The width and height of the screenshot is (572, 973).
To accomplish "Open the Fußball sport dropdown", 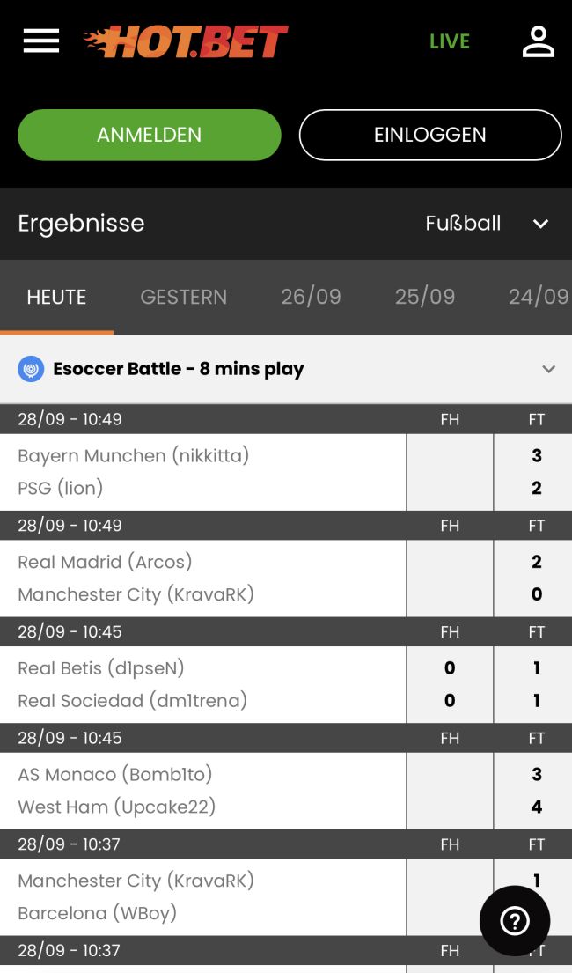I will [487, 224].
